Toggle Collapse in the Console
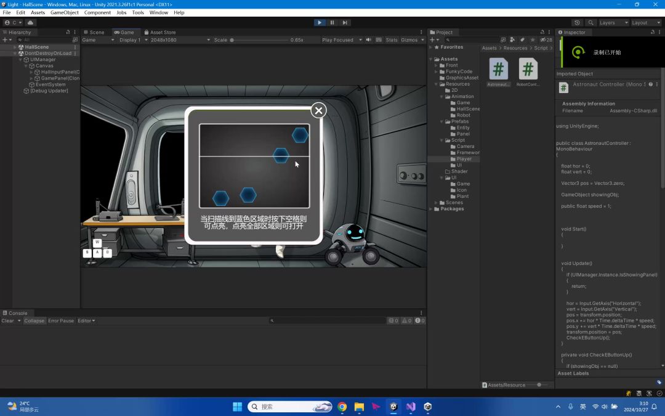The width and height of the screenshot is (665, 416). [x=34, y=320]
